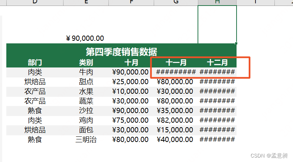The height and width of the screenshot is (162, 293).
Task: Select the 十一月 header cell
Action: click(176, 63)
